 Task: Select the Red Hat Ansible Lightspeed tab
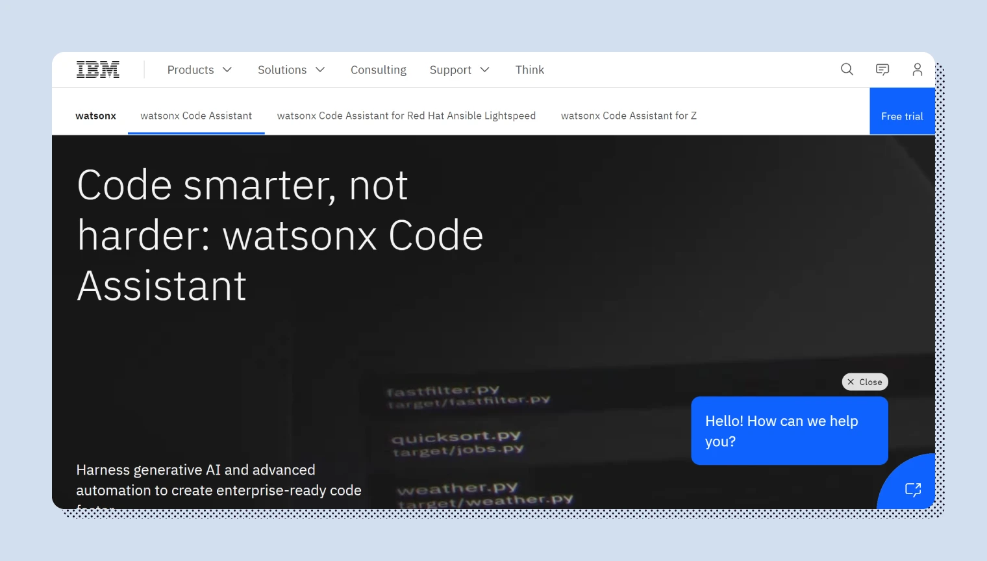coord(406,116)
